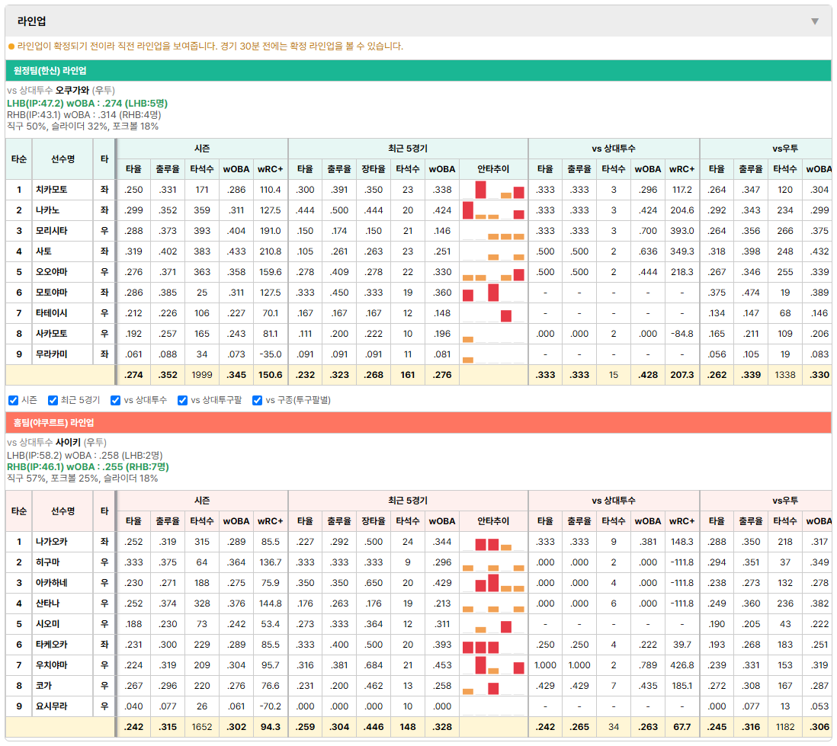This screenshot has width=837, height=746.
Task: Click the 원정팀(한신) 라인업 header
Action: (x=418, y=70)
